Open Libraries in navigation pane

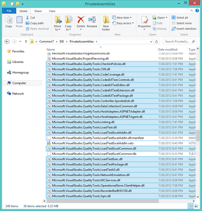[x=15, y=62]
